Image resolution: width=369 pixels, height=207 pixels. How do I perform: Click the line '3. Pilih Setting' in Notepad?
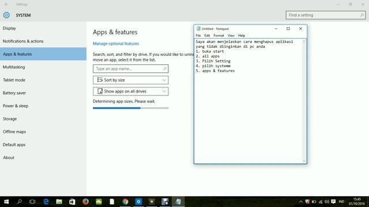click(x=213, y=61)
